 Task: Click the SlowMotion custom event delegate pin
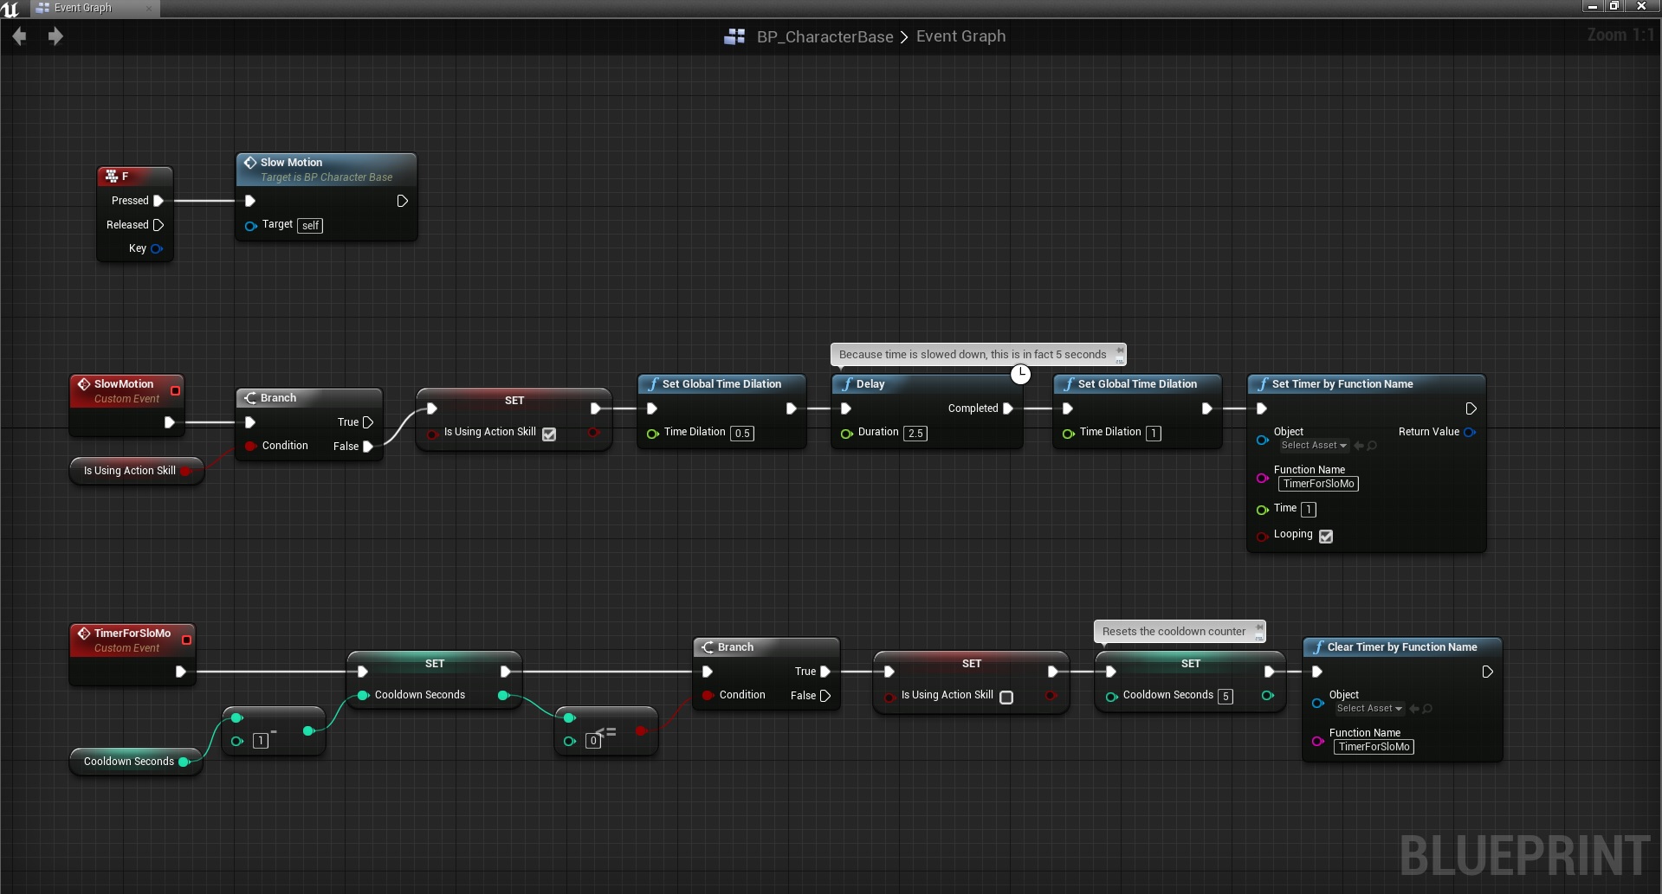tap(176, 391)
